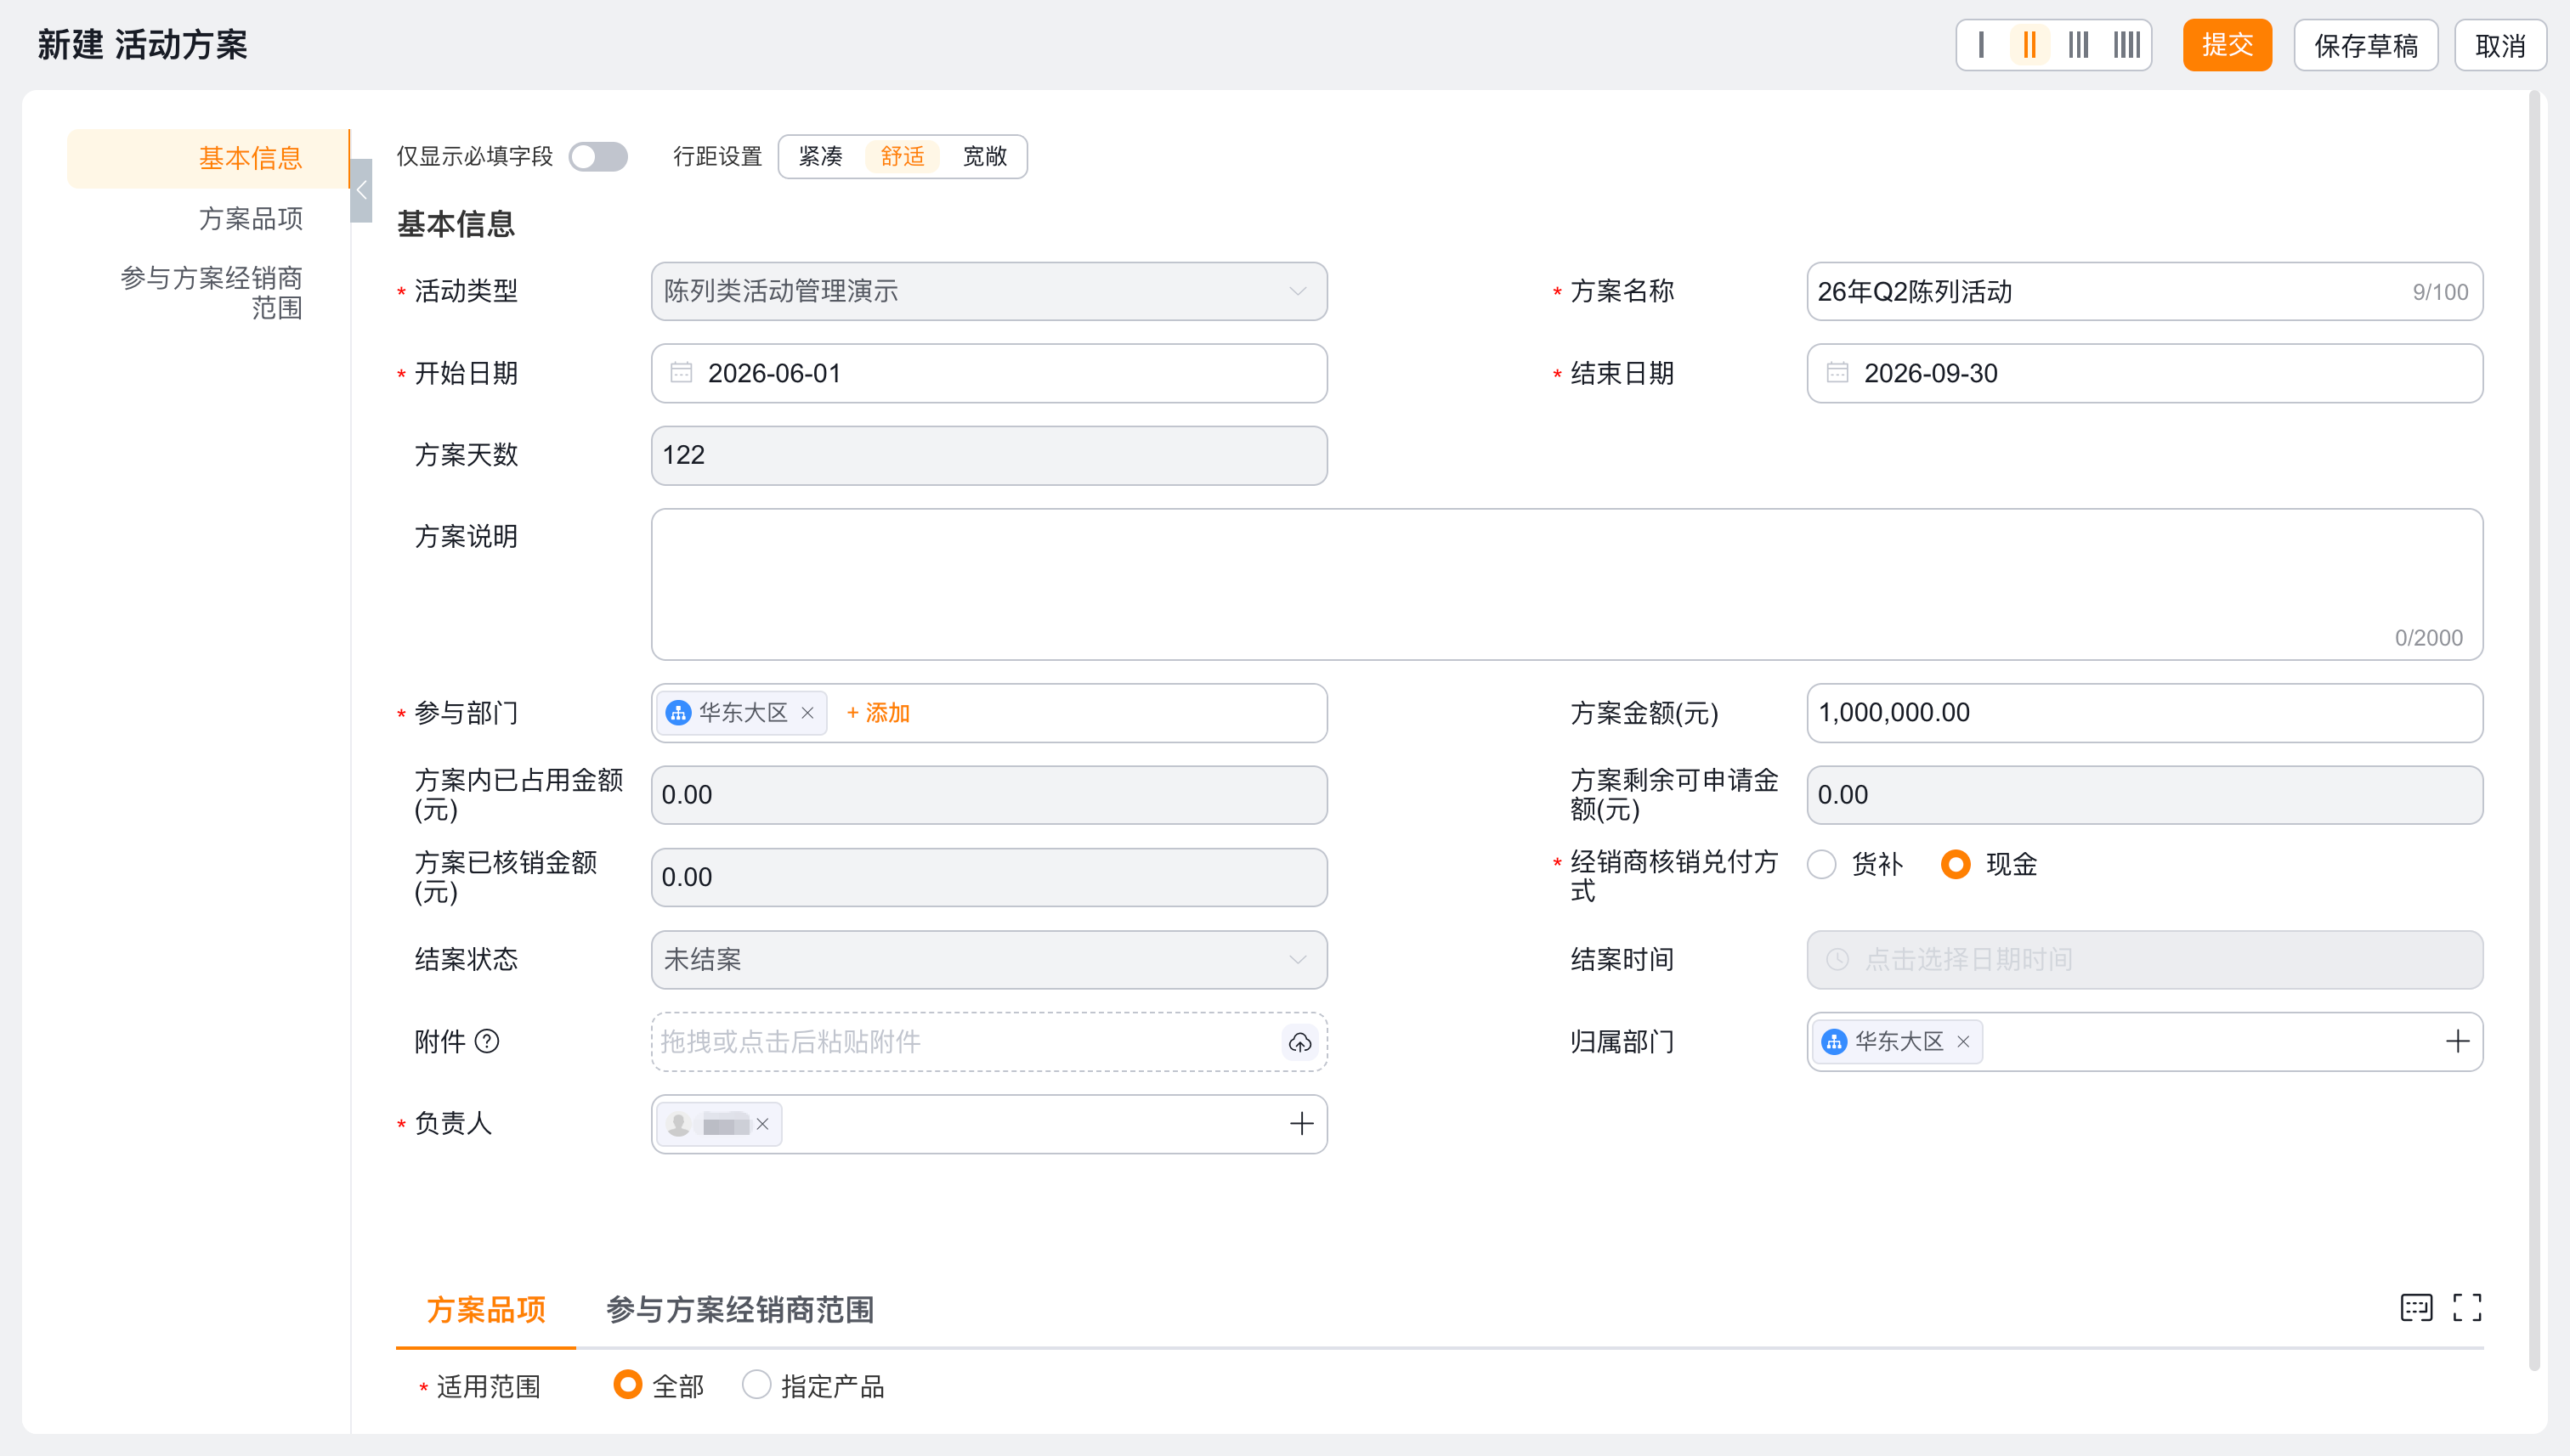Screen dimensions: 2570x1456
Task: Click the 提交 button
Action: pyautogui.click(x=2228, y=45)
